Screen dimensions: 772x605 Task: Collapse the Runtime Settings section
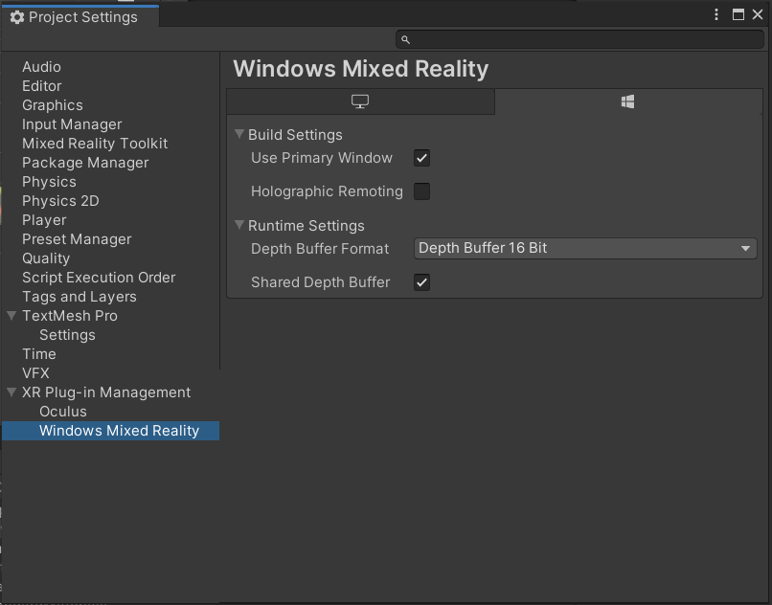coord(238,225)
